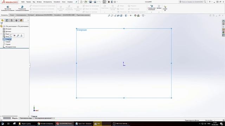Switch to SOLIDWORKS Add-Ins ribbon tab
Viewport: 225px width, 126px height.
(44, 15)
